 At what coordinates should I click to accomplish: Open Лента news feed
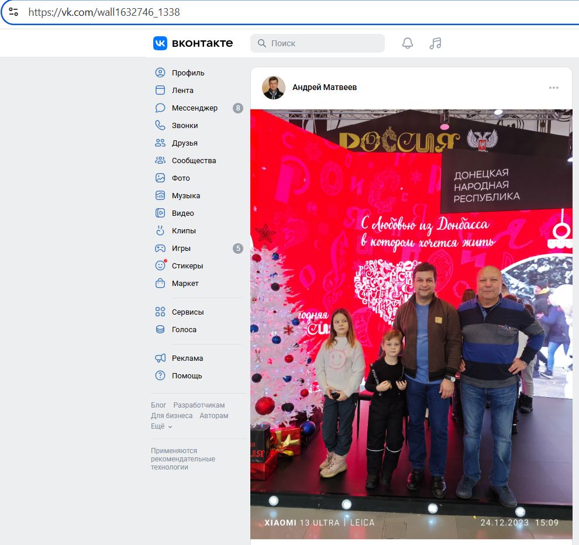coord(182,91)
